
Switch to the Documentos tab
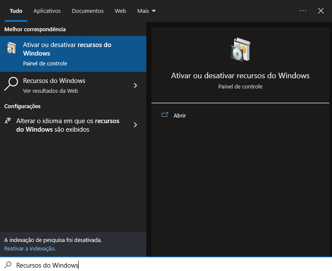[x=88, y=11]
